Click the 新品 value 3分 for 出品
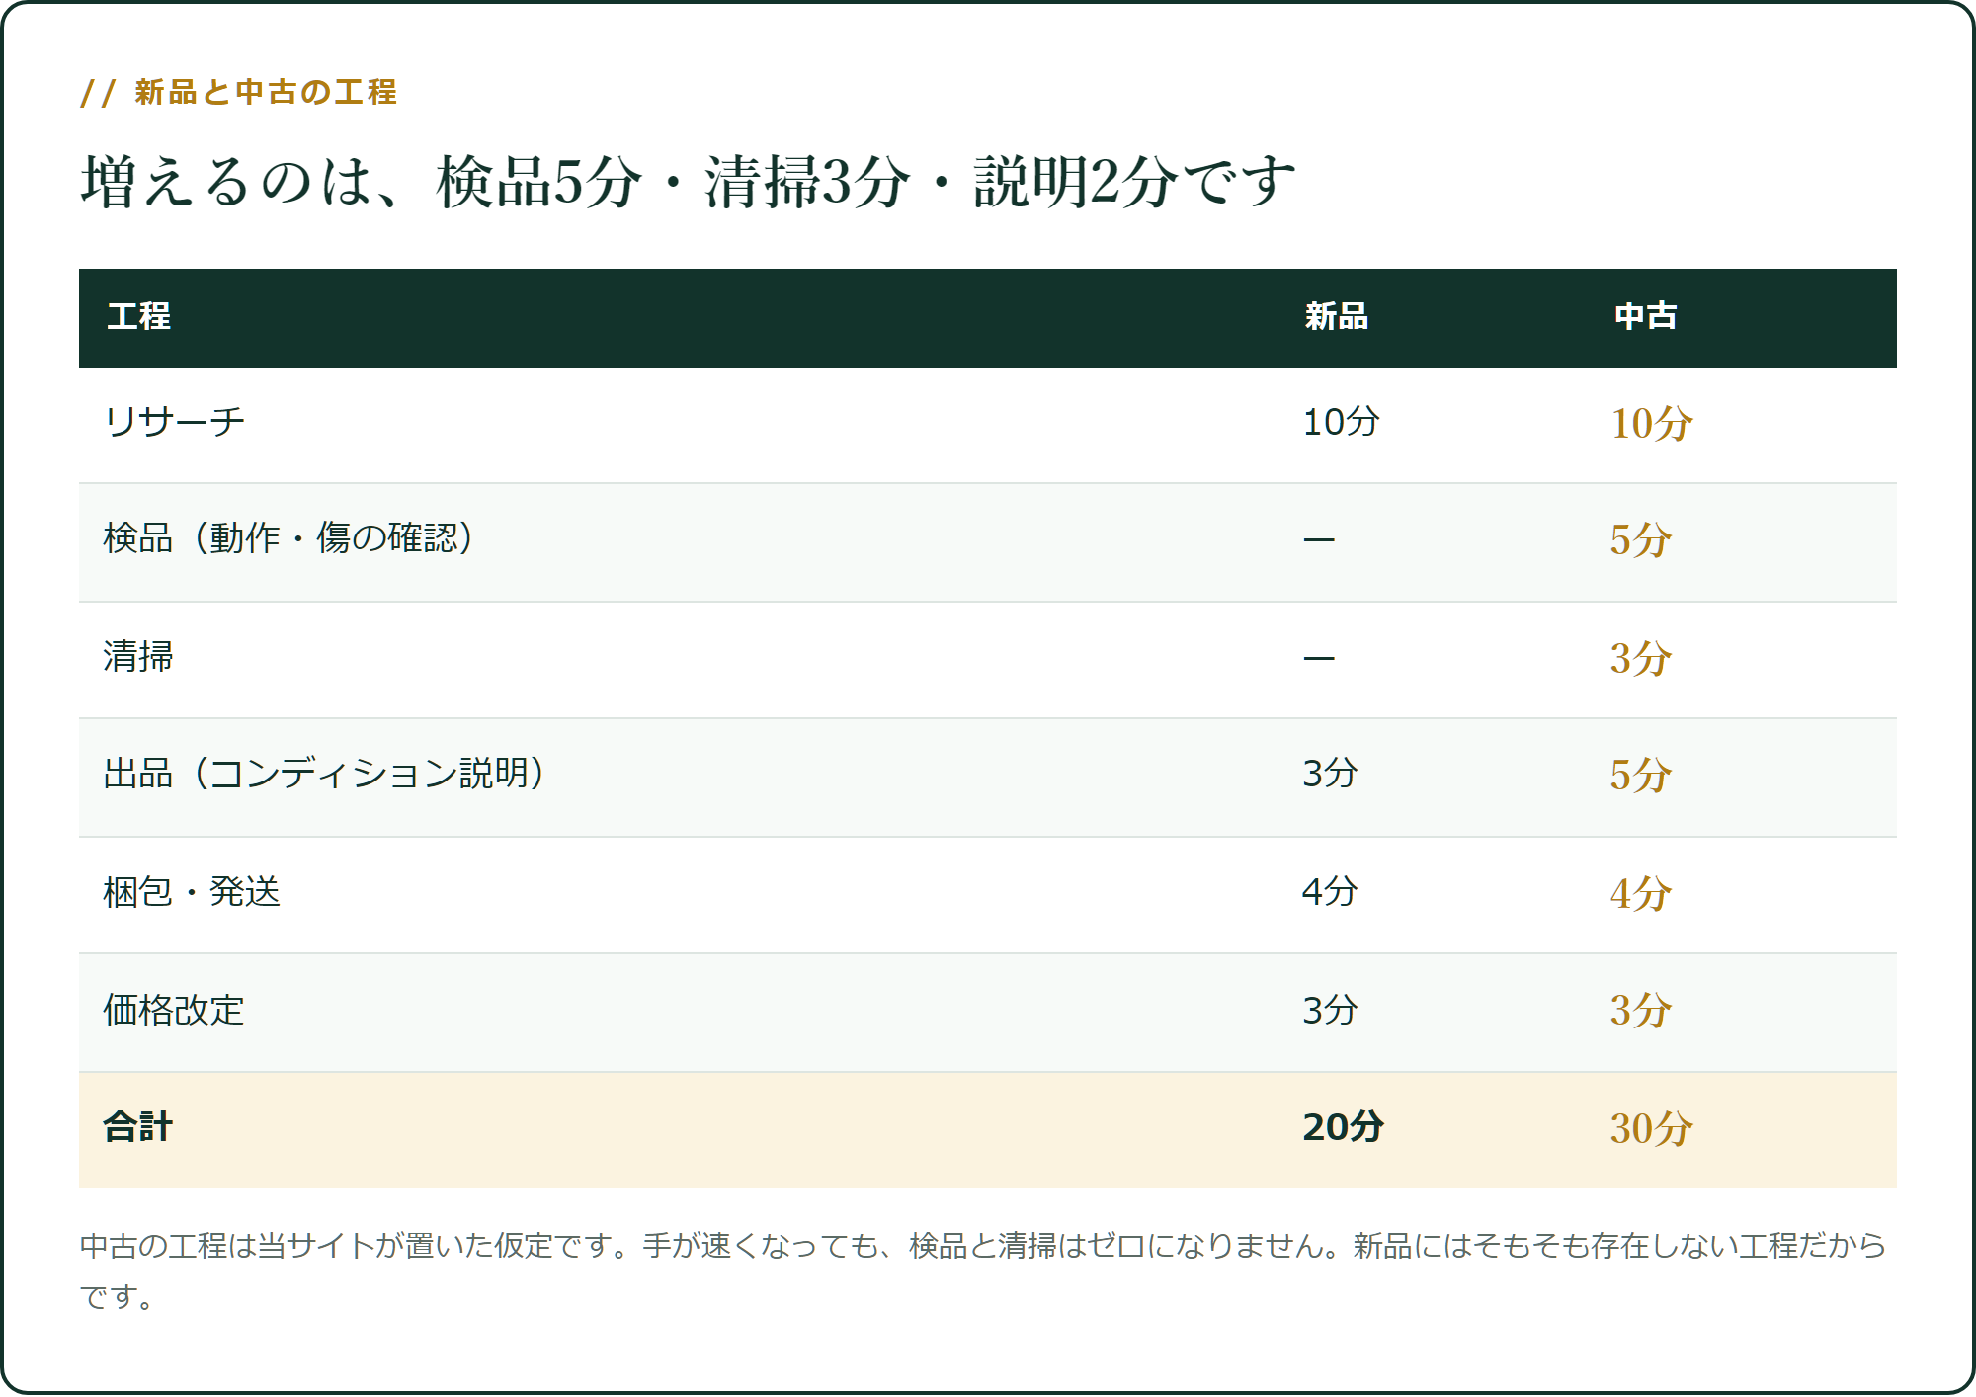 coord(1330,774)
